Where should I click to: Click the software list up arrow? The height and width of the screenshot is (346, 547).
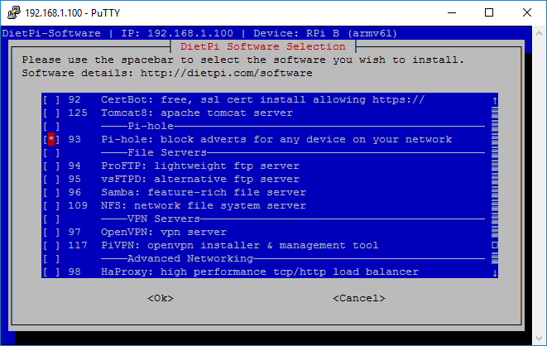pos(495,101)
